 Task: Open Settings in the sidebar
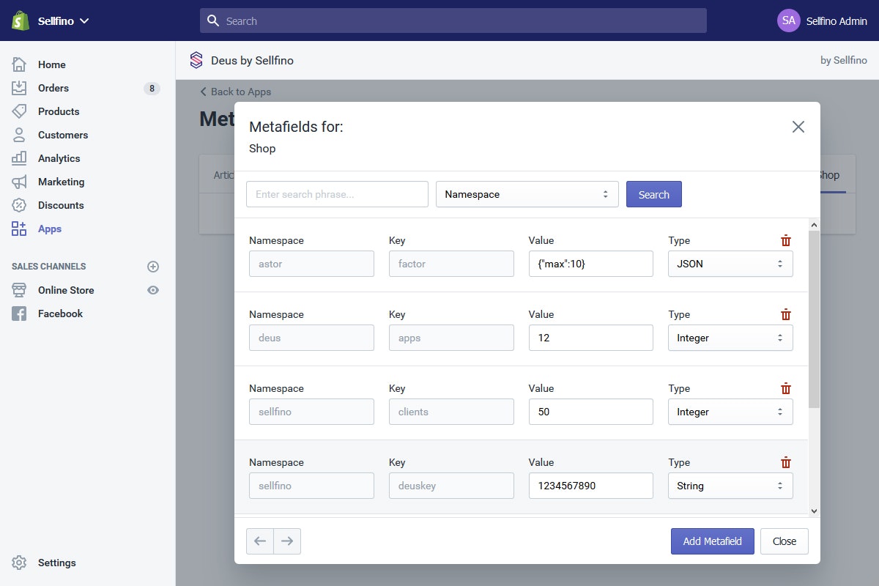(57, 563)
